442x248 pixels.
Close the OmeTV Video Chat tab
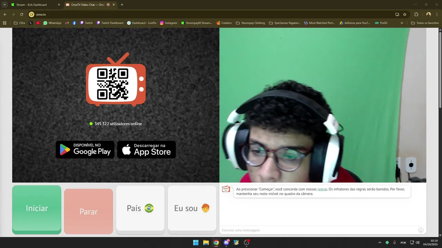(114, 5)
